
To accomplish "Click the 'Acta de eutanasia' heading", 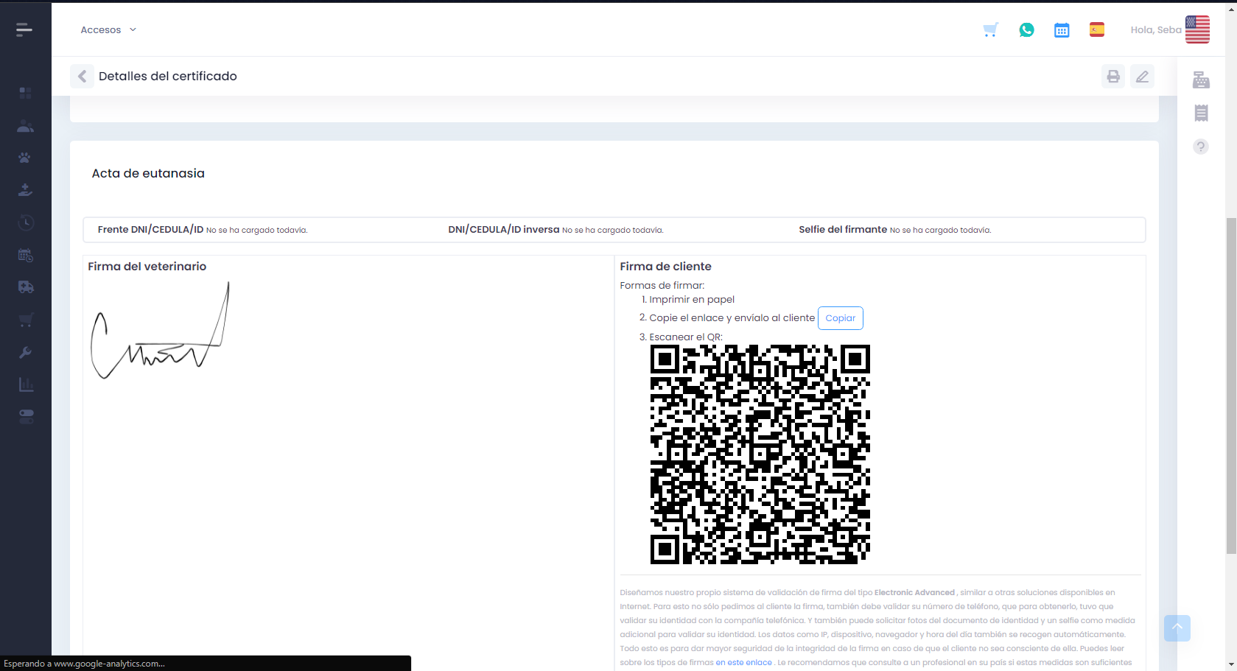I will pyautogui.click(x=148, y=173).
